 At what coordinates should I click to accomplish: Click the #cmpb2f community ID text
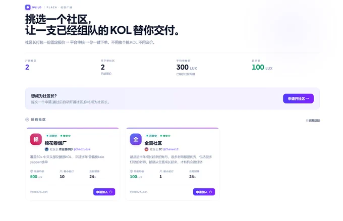[x=139, y=192]
